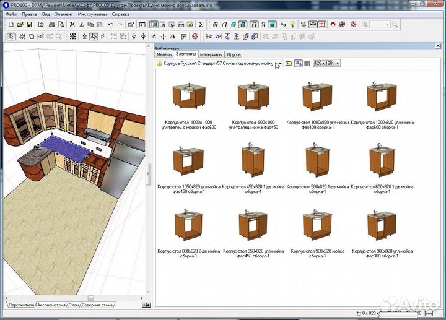Expand the library folder path dropdown

pos(280,63)
